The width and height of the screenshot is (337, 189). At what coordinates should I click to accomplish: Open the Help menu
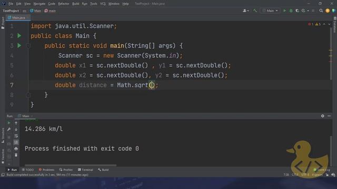tap(125, 4)
